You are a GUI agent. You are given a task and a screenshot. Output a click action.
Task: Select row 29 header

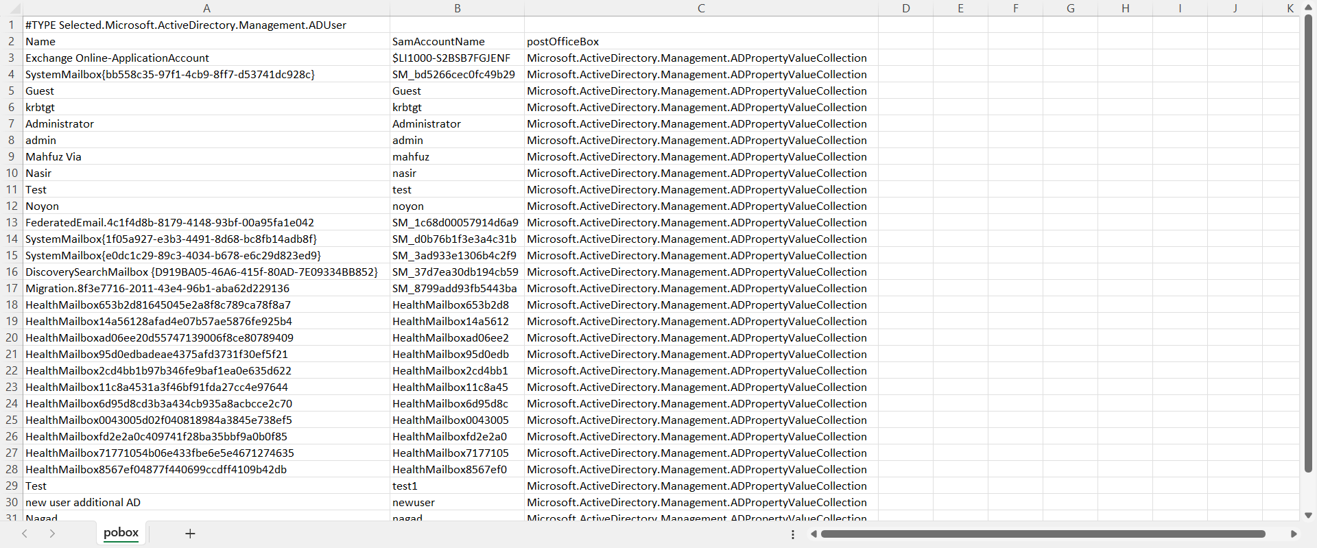coord(11,486)
